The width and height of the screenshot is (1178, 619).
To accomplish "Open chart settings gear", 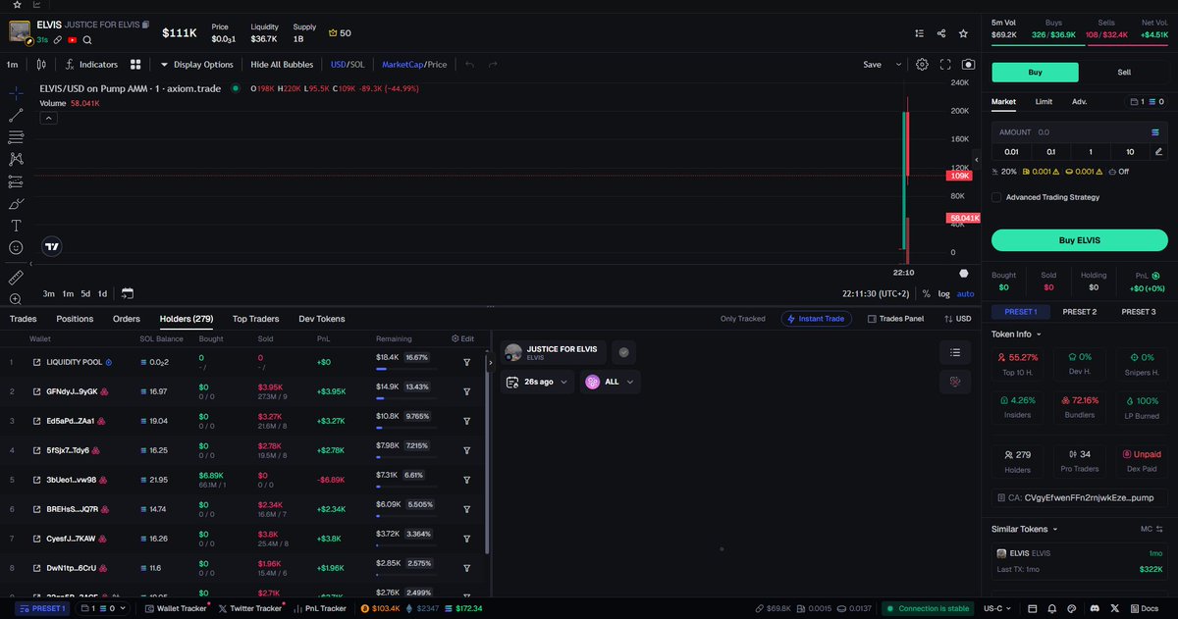I will (x=922, y=65).
